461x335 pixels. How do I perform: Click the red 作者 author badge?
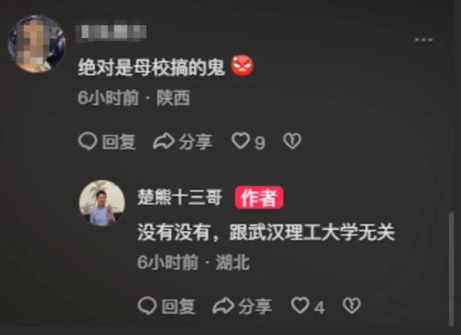pyautogui.click(x=259, y=197)
